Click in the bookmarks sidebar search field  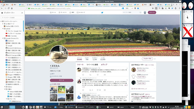(x=12, y=18)
